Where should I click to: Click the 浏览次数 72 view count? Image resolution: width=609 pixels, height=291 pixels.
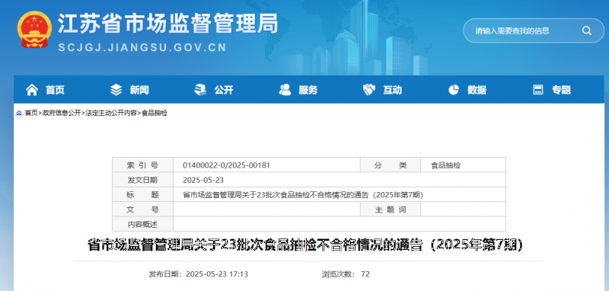pyautogui.click(x=346, y=274)
